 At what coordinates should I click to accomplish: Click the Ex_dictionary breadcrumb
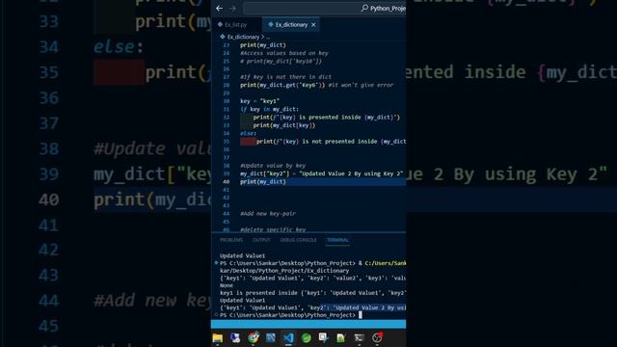[243, 37]
